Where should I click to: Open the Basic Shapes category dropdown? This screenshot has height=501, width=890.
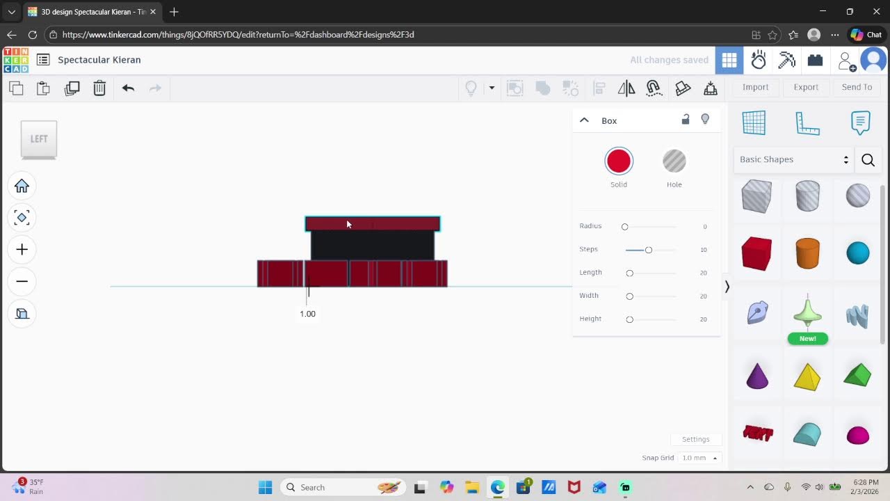pyautogui.click(x=794, y=159)
